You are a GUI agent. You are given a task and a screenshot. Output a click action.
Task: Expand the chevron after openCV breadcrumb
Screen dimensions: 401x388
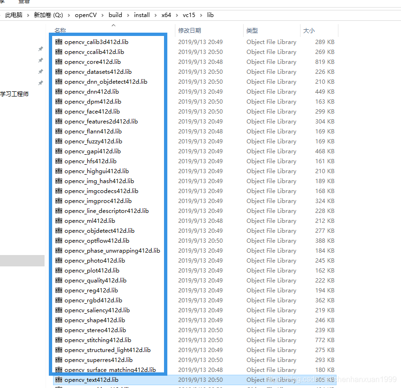(x=102, y=15)
